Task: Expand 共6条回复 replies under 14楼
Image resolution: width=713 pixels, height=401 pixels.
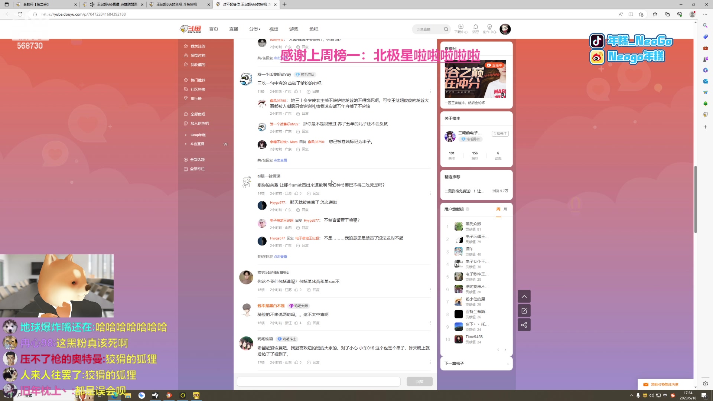Action: [x=280, y=257]
